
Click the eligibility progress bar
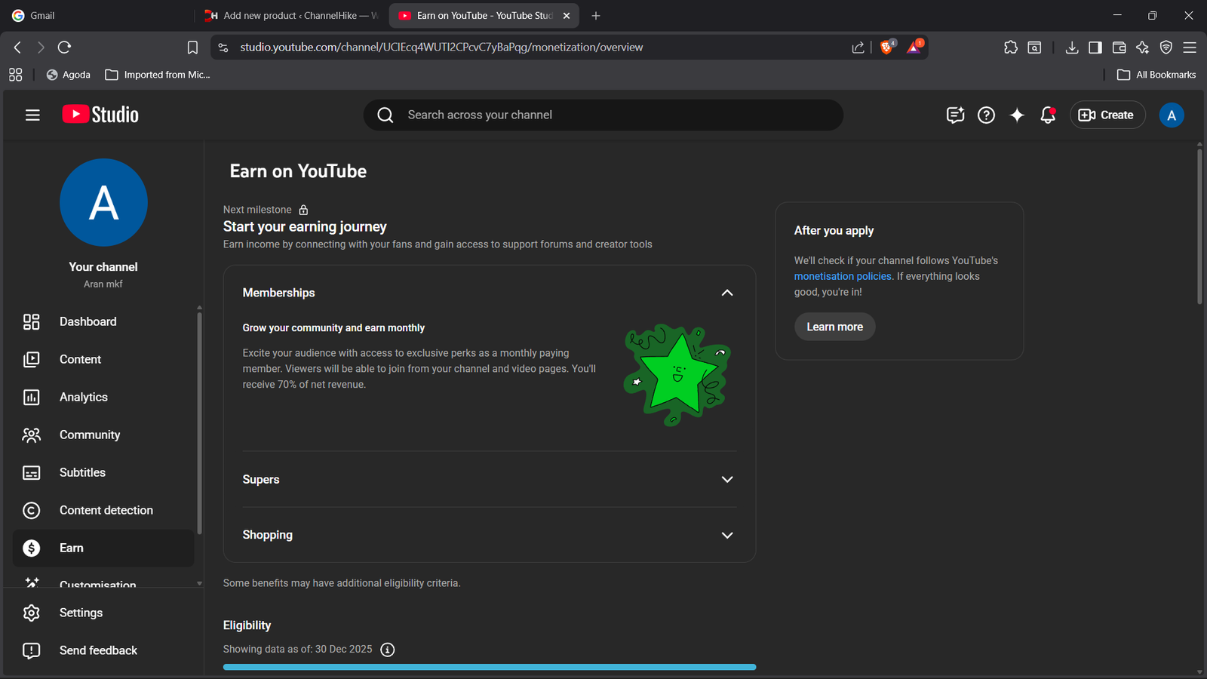(x=489, y=667)
